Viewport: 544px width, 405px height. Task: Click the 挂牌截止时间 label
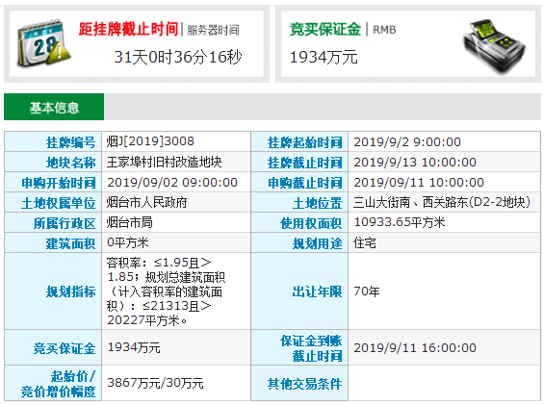pos(305,163)
